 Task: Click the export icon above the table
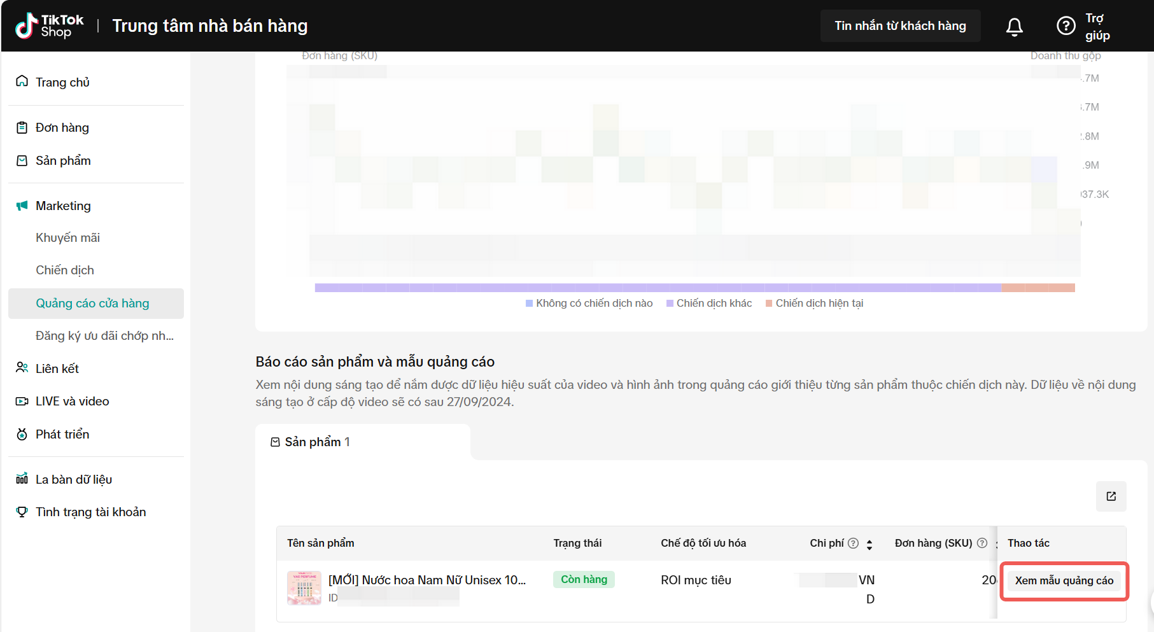[x=1111, y=496]
